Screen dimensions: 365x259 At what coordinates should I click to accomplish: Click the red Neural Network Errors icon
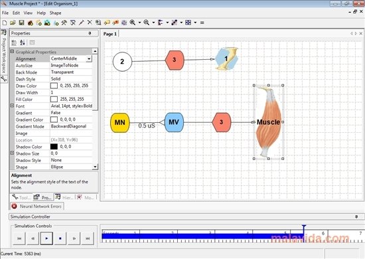point(14,206)
